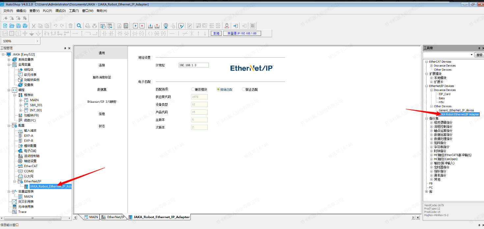The height and width of the screenshot is (229, 484).
Task: Click the 搜索 button in toolbox
Action: click(480, 55)
